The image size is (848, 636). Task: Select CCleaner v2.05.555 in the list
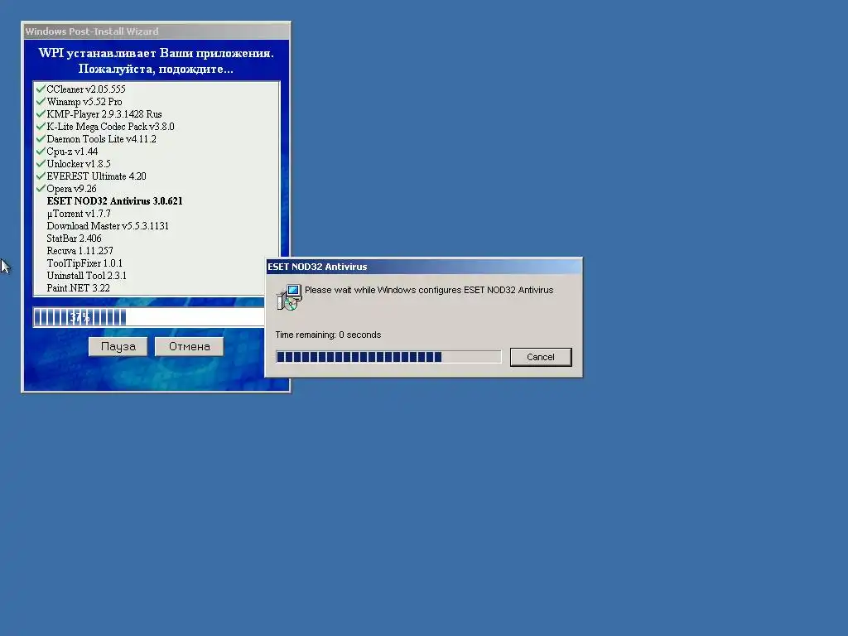[x=86, y=89]
